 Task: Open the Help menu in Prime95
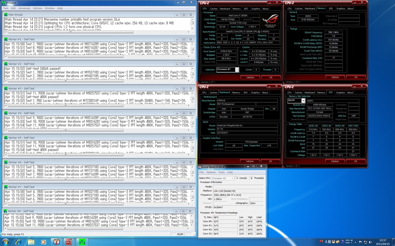tap(60, 8)
